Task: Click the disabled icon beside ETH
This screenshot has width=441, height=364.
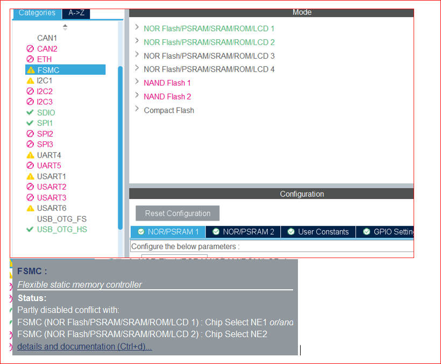Action: click(x=30, y=59)
